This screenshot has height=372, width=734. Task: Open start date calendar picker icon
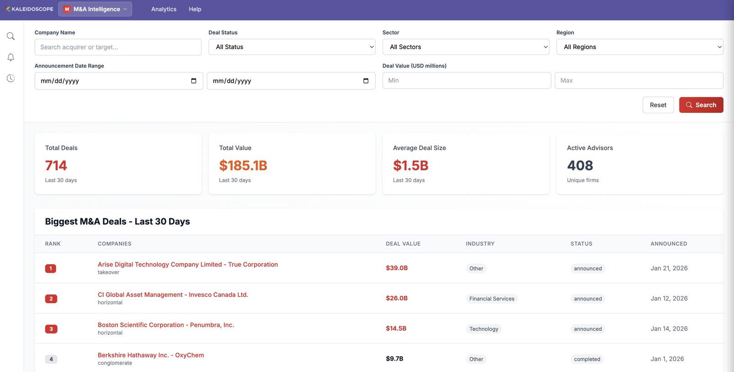click(194, 81)
